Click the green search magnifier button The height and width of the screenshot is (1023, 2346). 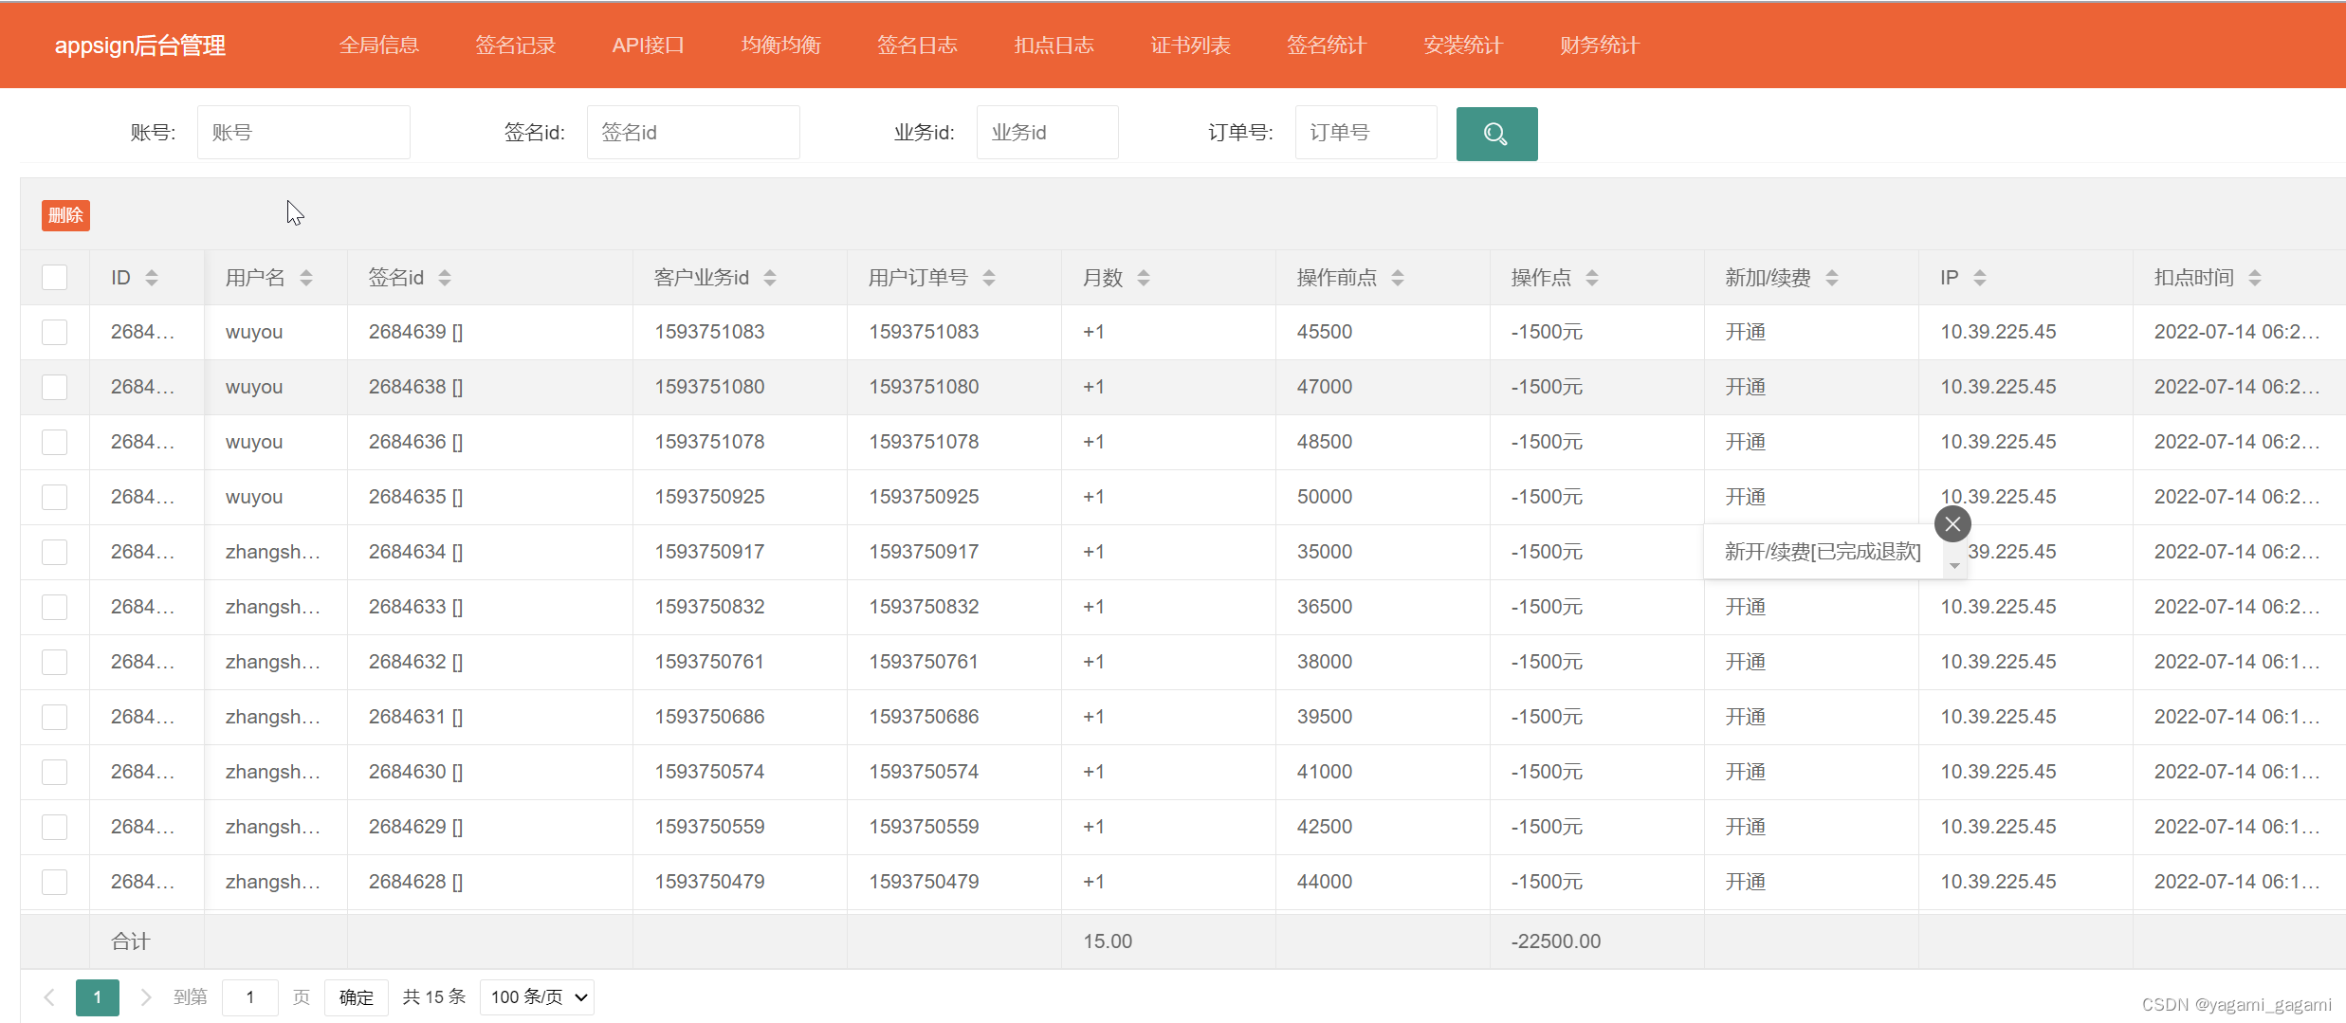pos(1496,134)
